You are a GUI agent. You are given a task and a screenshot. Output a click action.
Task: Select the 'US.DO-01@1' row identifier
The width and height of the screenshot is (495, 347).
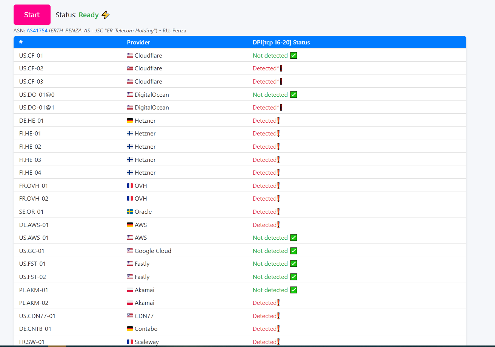coord(37,107)
